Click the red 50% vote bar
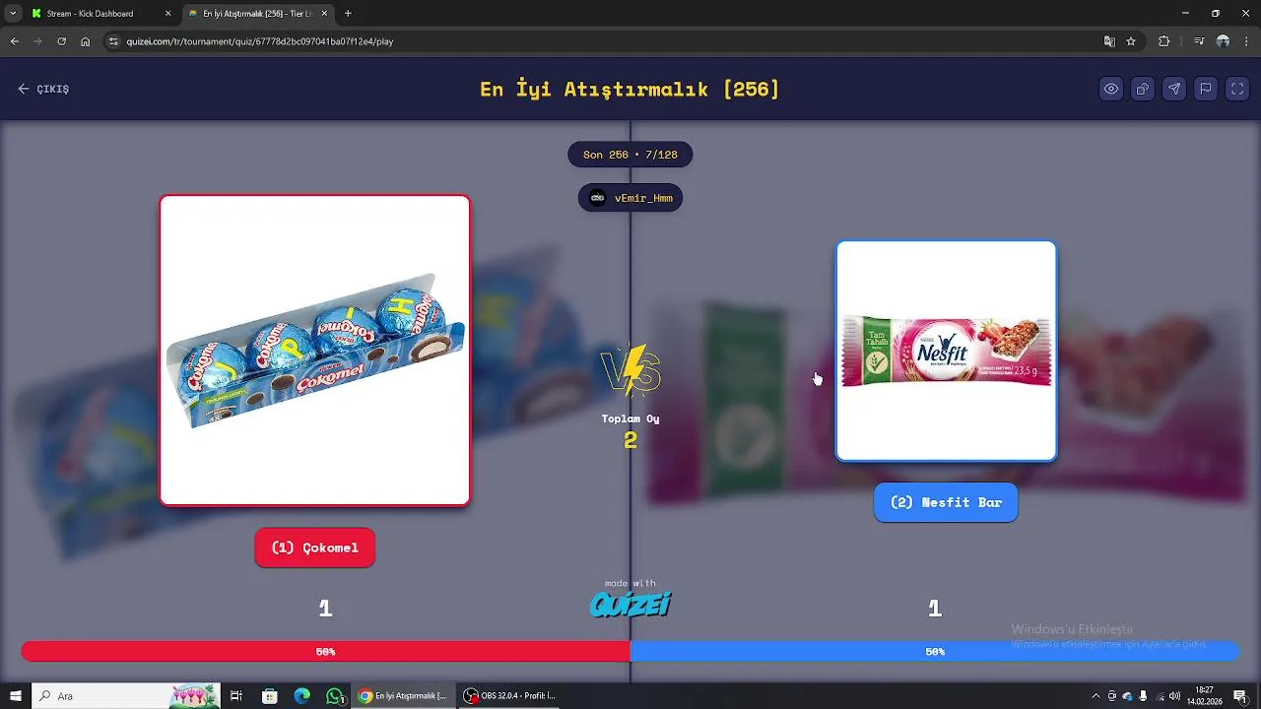1261x709 pixels. click(x=325, y=651)
